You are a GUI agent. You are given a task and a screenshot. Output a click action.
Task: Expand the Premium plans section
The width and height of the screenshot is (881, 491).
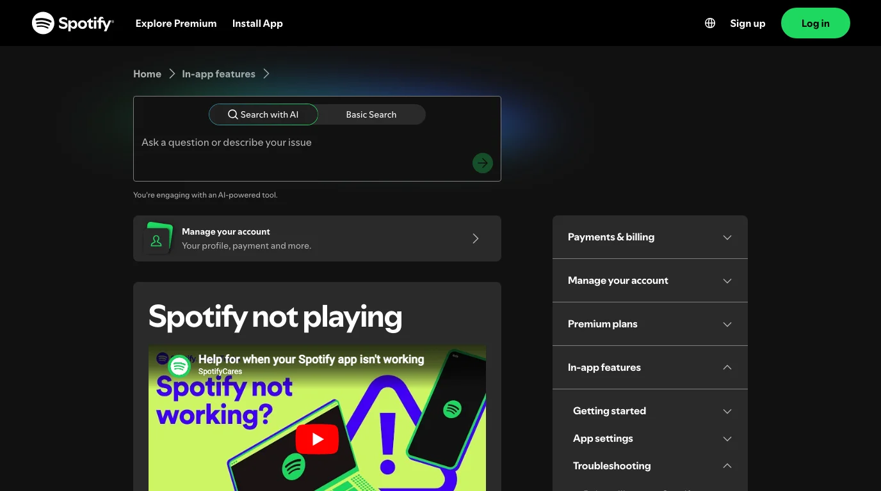point(650,324)
